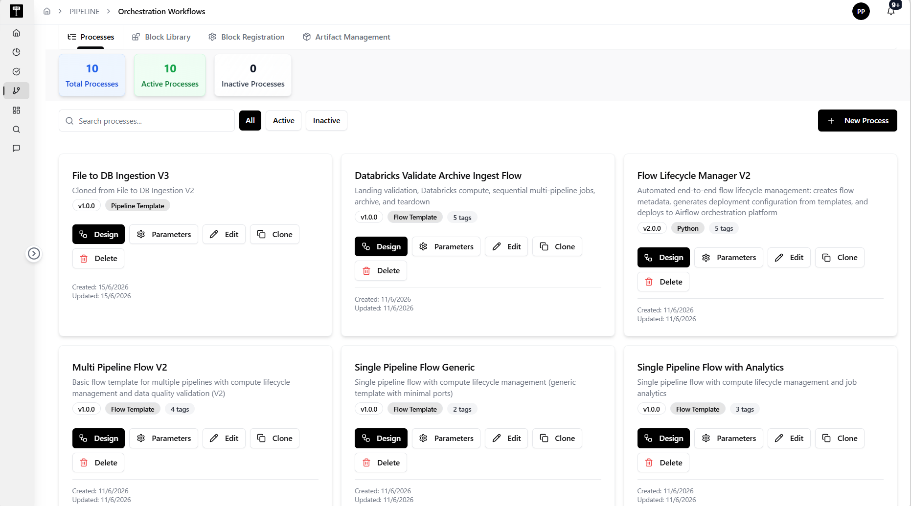Open Parameters for Single Pipeline Flow Generic
This screenshot has width=911, height=506.
click(x=446, y=438)
